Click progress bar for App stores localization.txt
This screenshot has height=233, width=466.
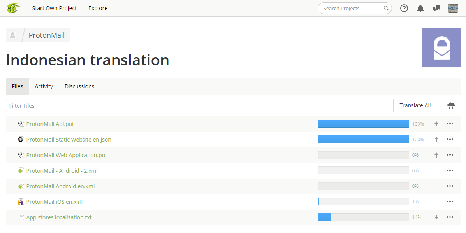point(363,217)
